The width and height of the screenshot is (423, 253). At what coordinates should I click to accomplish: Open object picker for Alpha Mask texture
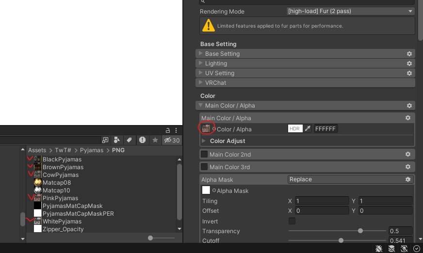click(214, 190)
